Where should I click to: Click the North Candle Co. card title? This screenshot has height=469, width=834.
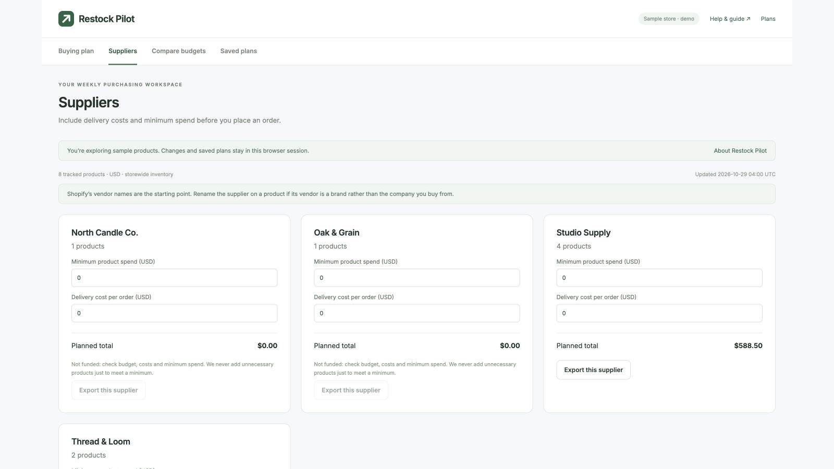(105, 232)
